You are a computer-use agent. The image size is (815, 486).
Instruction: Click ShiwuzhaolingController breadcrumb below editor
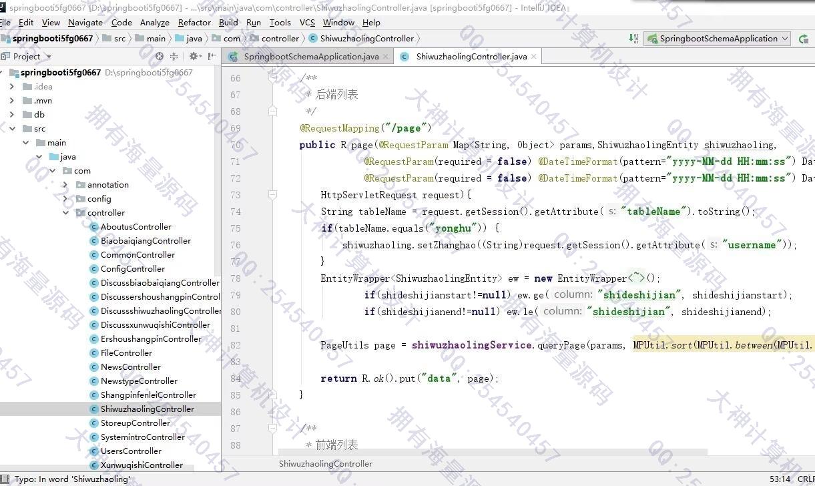click(x=326, y=464)
